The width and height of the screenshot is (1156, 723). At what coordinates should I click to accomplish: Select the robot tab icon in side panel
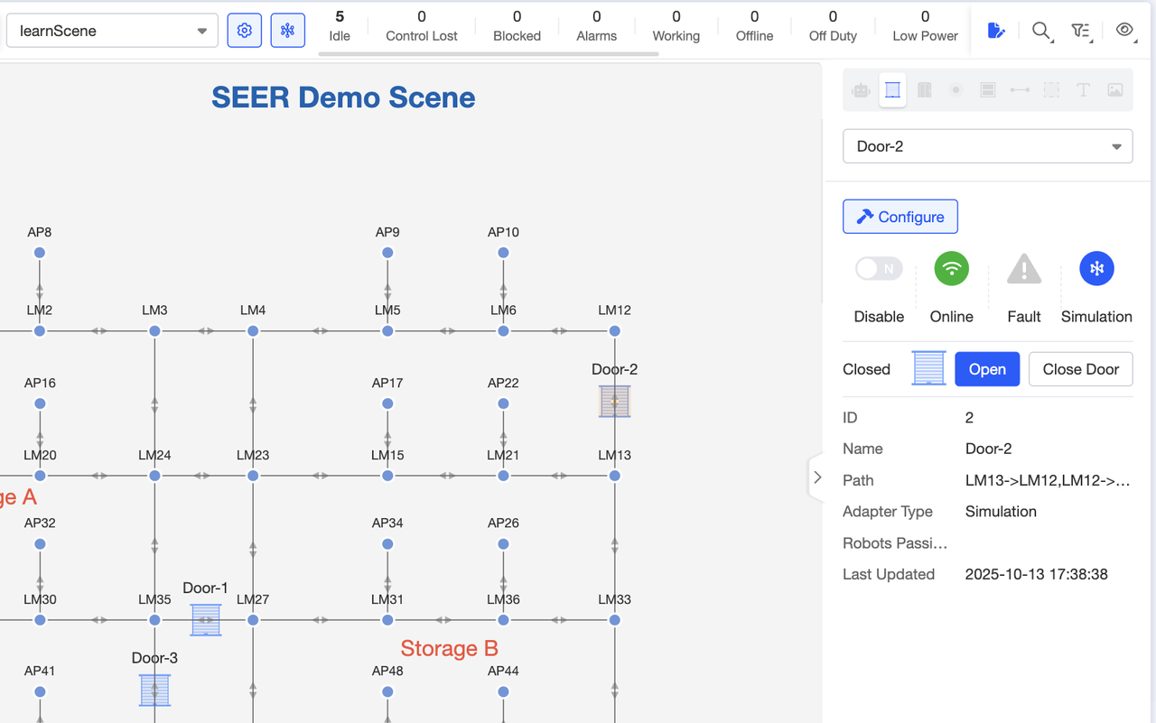tap(861, 90)
